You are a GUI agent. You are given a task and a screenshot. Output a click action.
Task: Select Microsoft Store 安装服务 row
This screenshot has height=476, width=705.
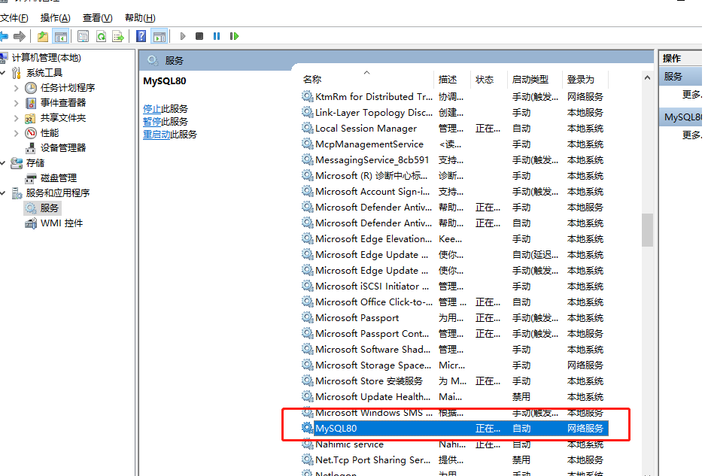(454, 381)
